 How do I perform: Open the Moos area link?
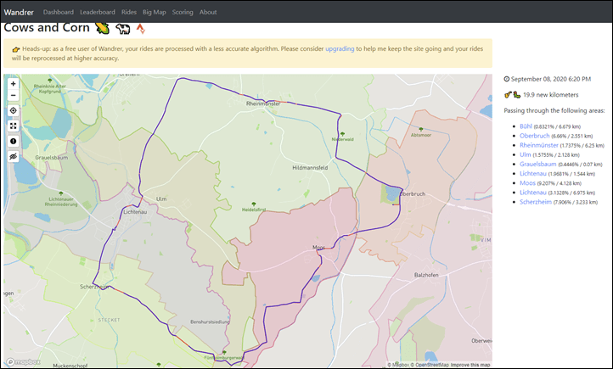(x=527, y=182)
